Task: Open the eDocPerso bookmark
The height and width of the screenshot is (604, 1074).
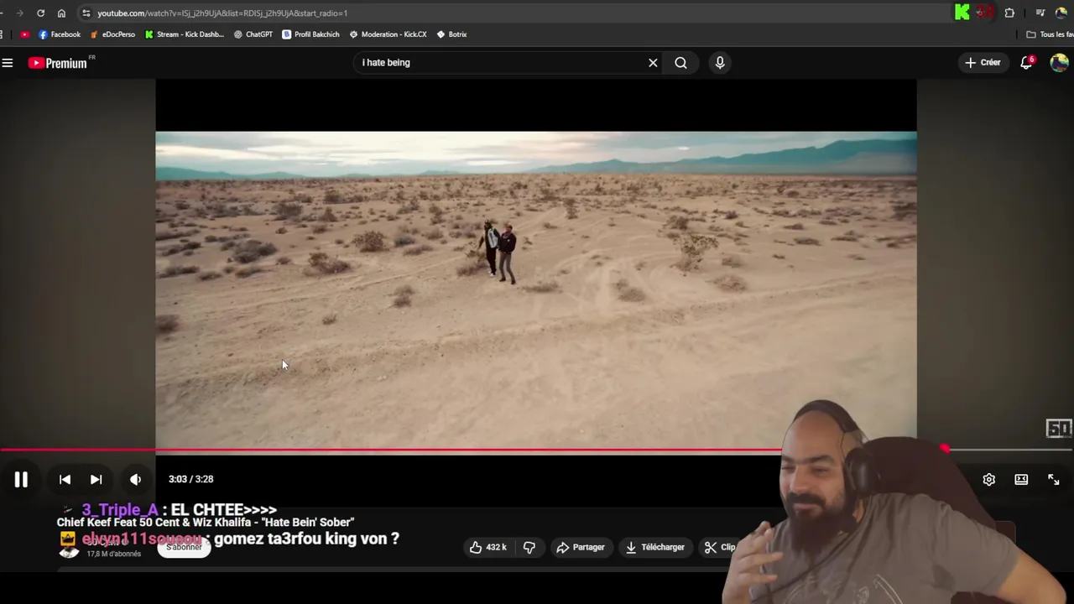Action: point(112,34)
